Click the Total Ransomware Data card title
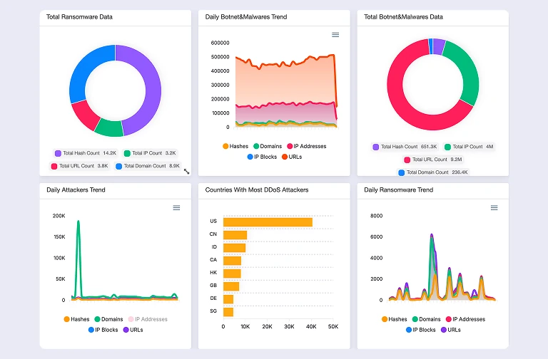This screenshot has width=548, height=359. tap(79, 17)
